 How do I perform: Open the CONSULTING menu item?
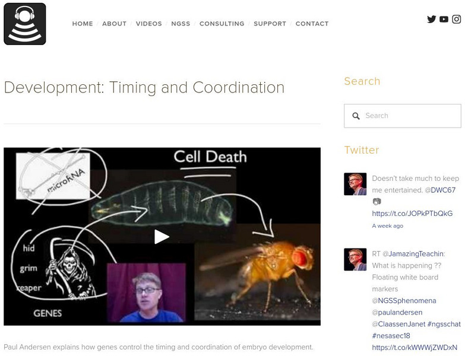[222, 24]
